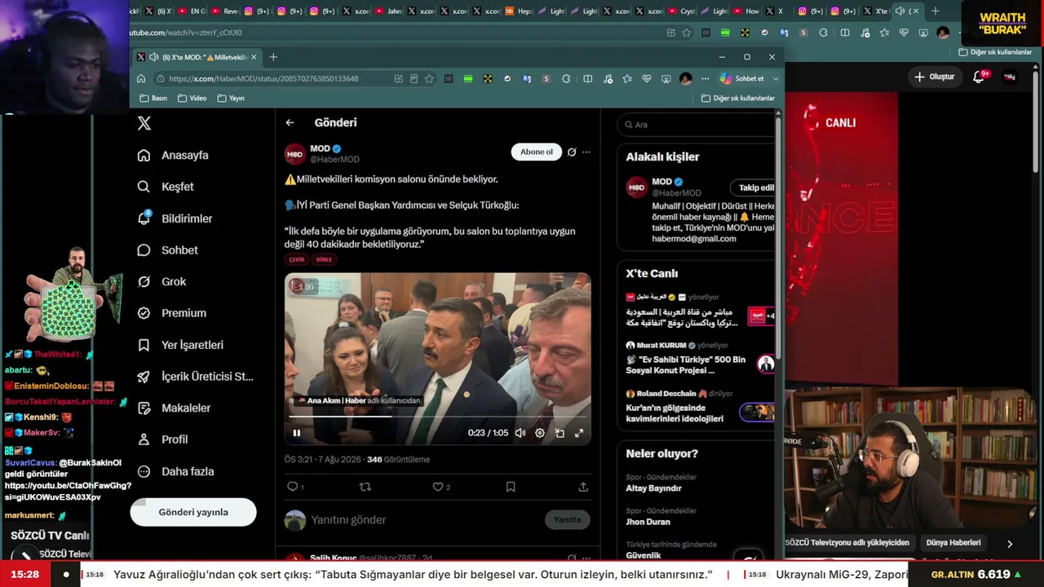Select Dünya Haberleri chip on YouTube
Screen dimensions: 1044x587
[x=953, y=543]
